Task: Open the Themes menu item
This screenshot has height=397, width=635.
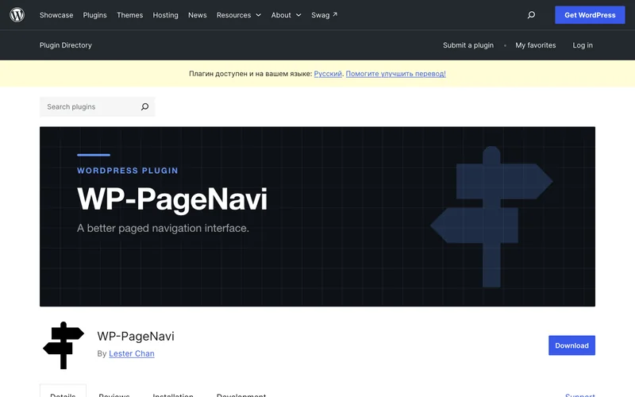Action: [129, 15]
